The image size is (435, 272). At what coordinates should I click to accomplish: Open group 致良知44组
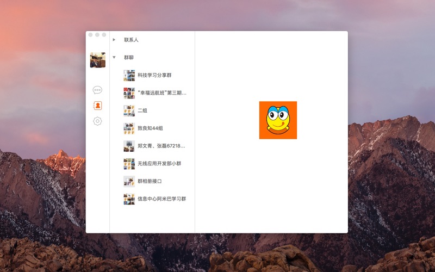point(152,128)
